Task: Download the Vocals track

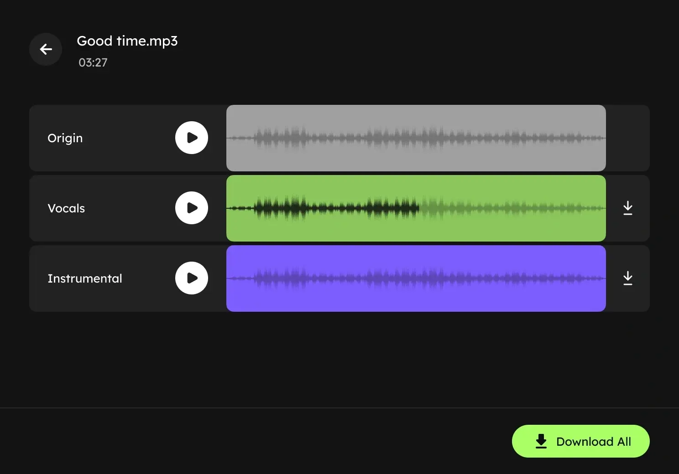Action: pos(628,208)
